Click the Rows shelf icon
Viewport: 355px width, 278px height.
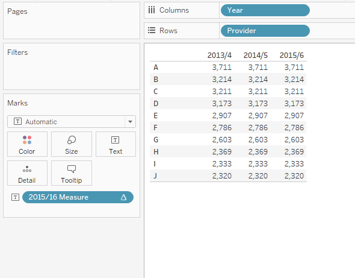click(x=152, y=30)
